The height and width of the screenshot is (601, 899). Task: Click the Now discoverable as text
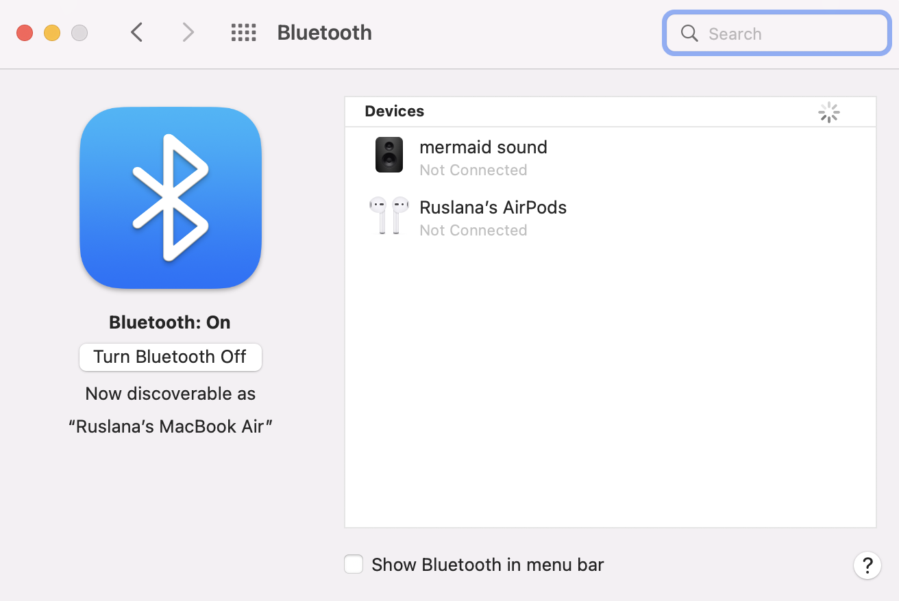click(x=171, y=394)
